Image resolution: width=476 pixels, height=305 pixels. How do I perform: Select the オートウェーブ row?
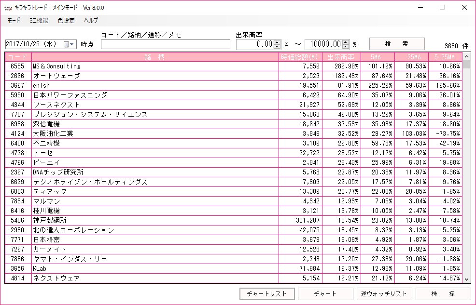point(234,76)
